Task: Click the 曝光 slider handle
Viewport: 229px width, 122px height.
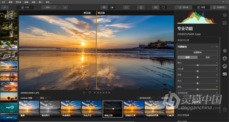Action: (197, 65)
